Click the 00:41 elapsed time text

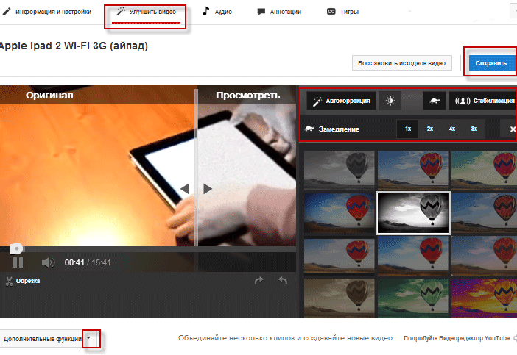[74, 262]
